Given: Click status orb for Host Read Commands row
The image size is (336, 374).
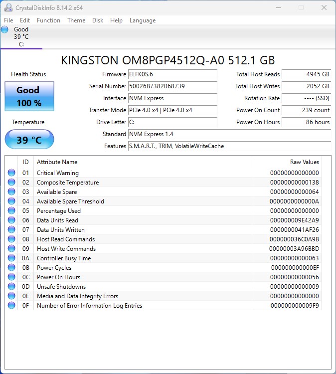Looking at the screenshot, I should pyautogui.click(x=11, y=239).
